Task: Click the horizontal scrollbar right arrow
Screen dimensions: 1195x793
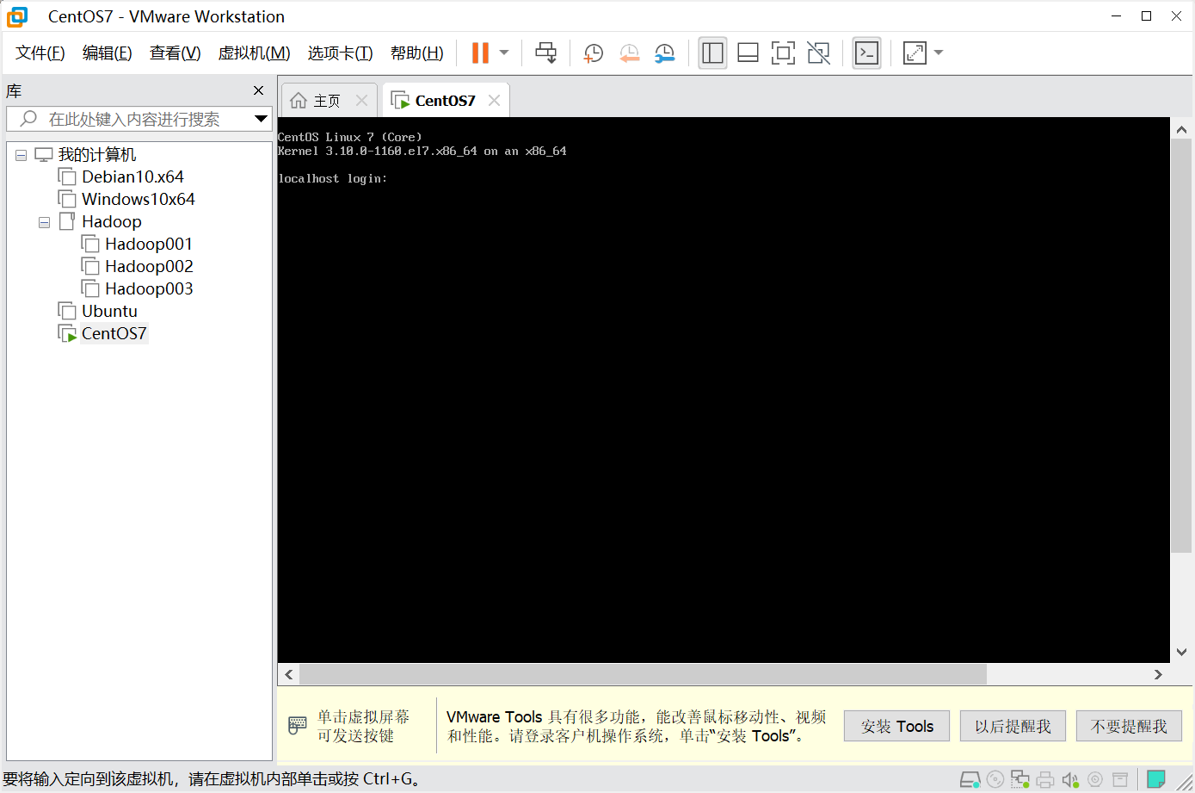Action: (1158, 674)
